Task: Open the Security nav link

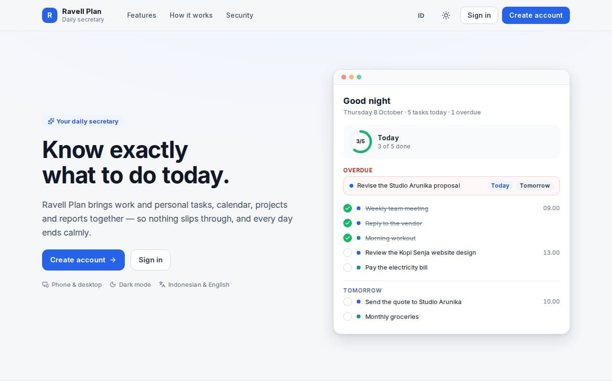Action: pos(240,15)
